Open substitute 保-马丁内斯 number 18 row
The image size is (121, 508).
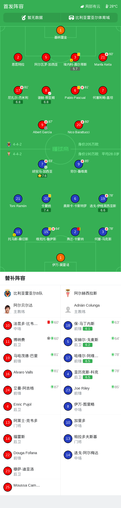pyautogui.click(x=91, y=325)
